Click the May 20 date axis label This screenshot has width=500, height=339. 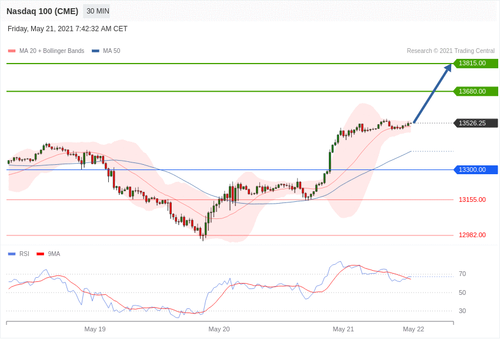tap(219, 329)
